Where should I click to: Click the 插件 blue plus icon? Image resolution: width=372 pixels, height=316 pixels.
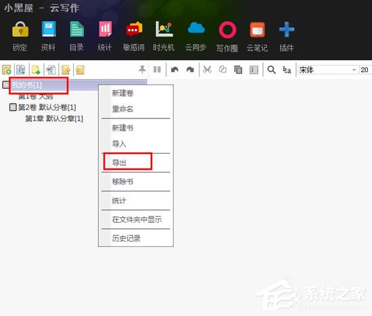tap(287, 30)
